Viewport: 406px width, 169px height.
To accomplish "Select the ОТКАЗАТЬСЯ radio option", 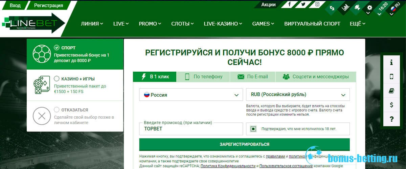I will (x=56, y=110).
